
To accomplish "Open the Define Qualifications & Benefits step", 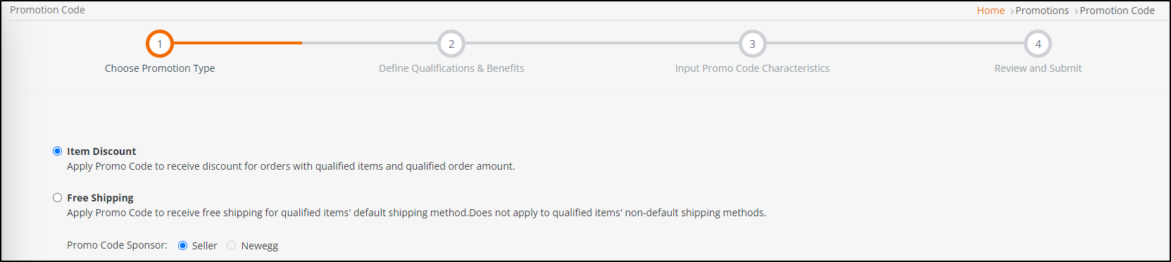I will coord(451,68).
